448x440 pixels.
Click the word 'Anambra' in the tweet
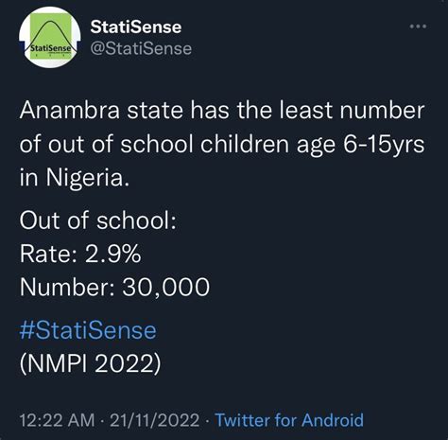(70, 111)
